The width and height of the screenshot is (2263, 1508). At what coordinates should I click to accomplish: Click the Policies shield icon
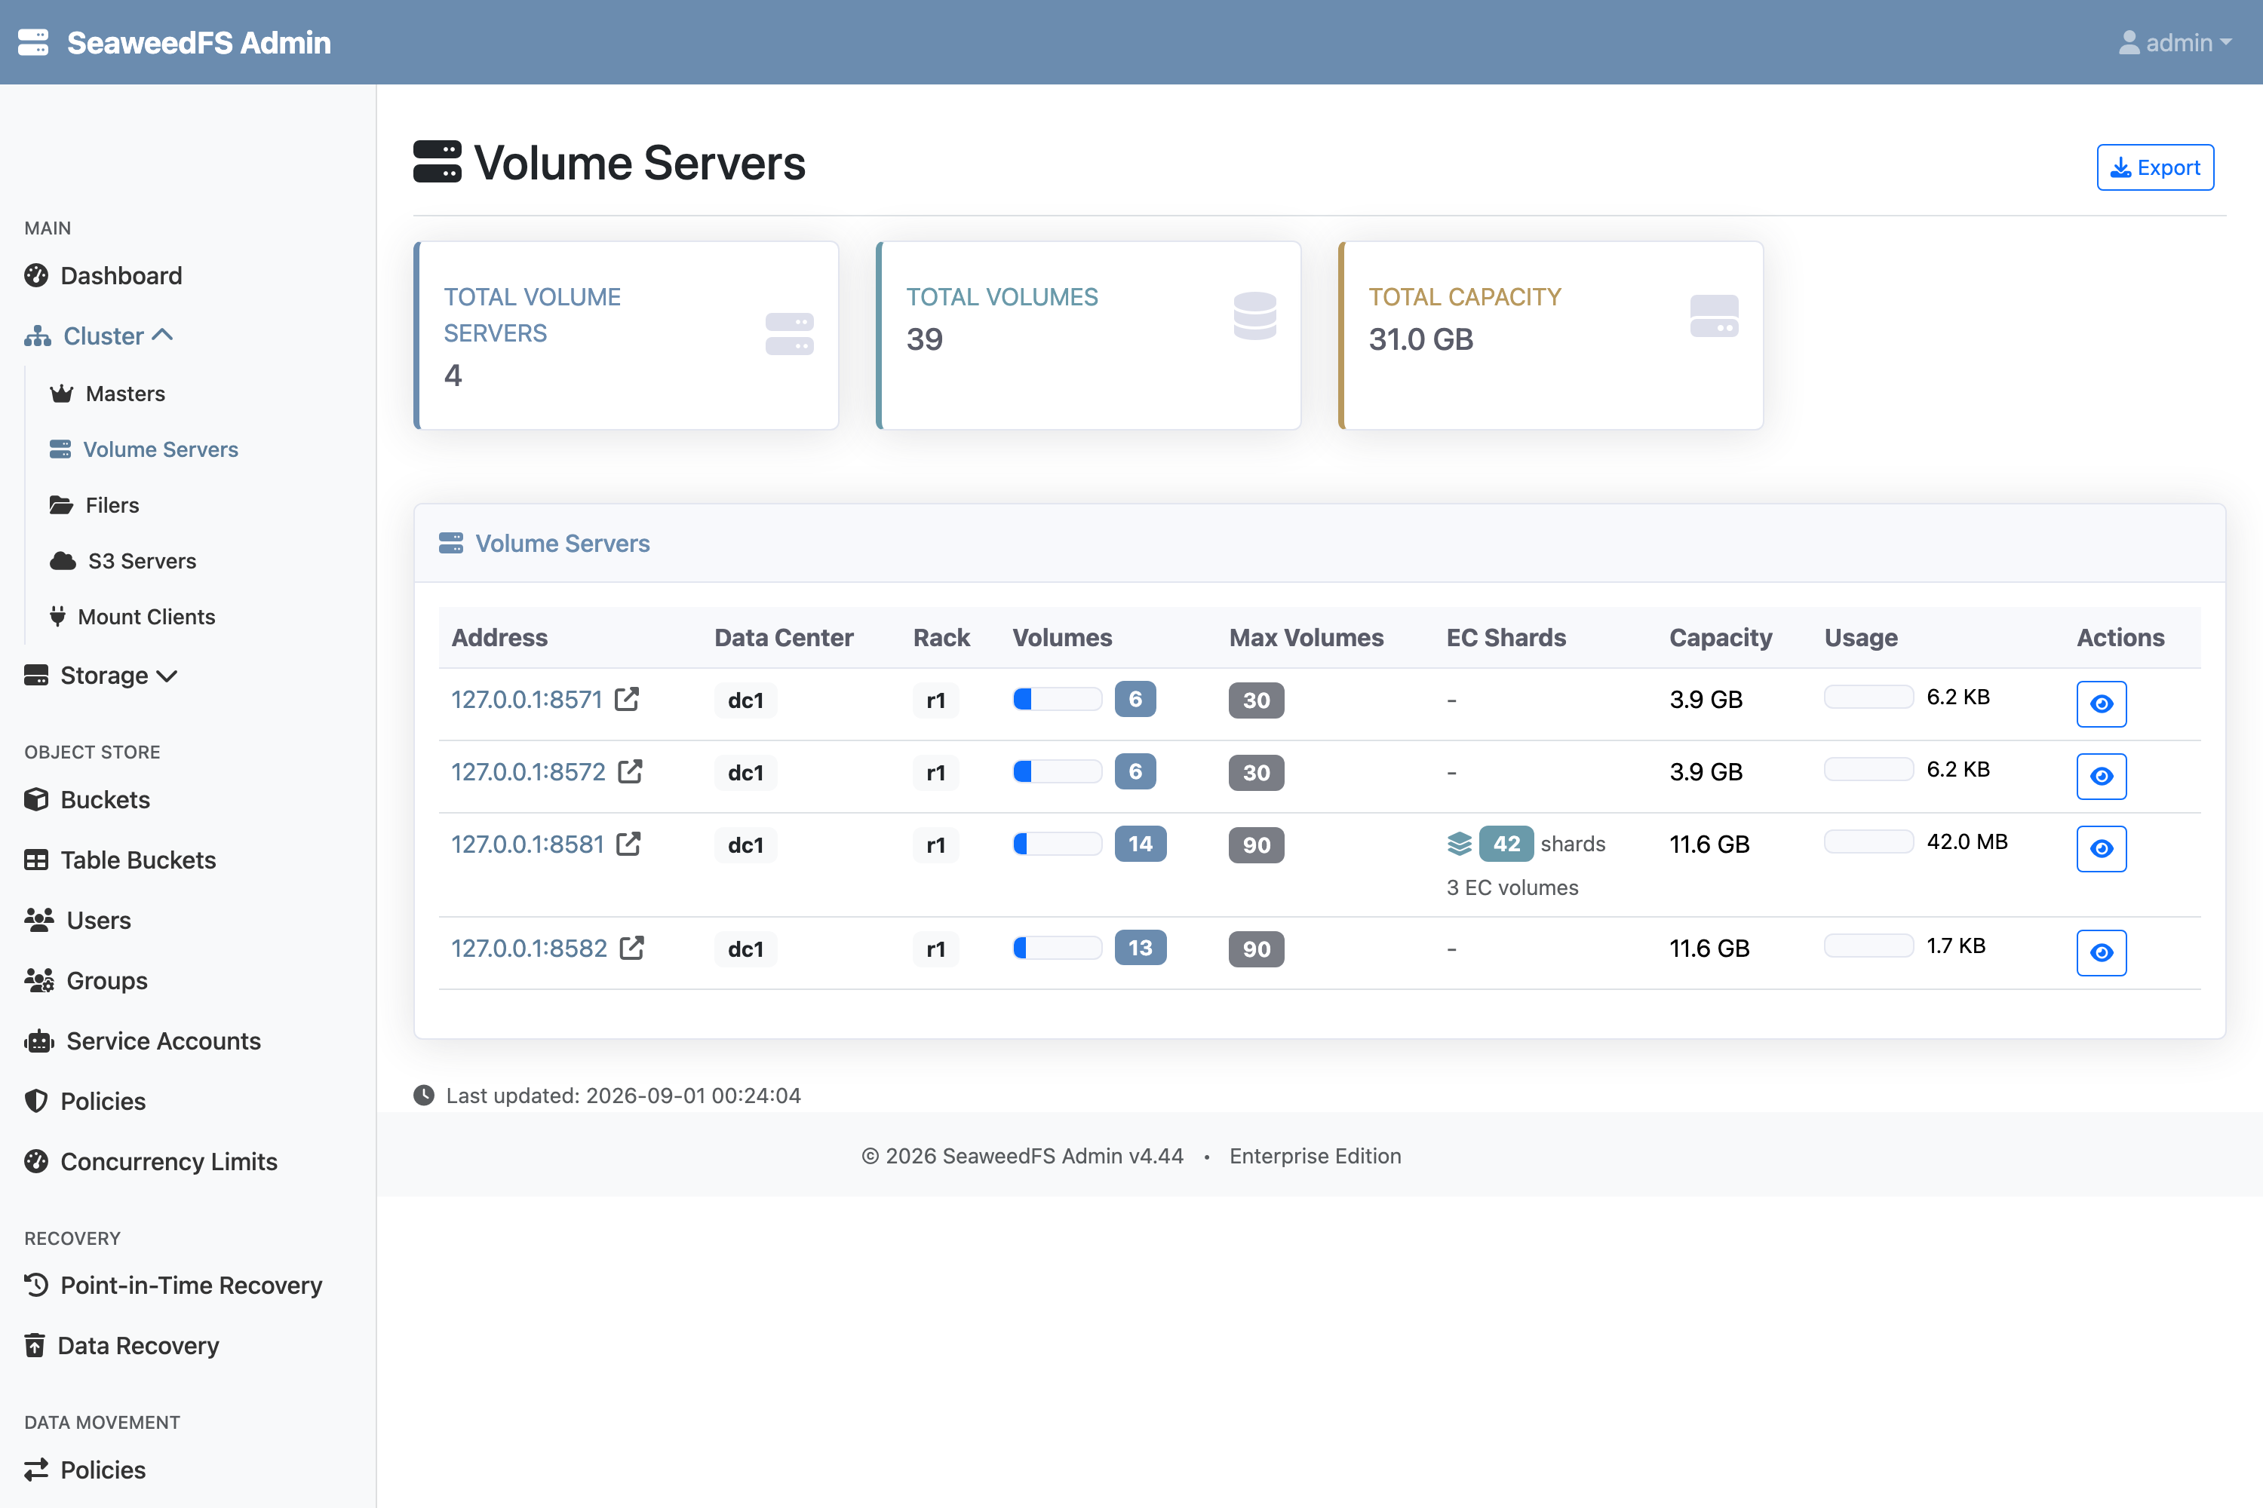(36, 1101)
